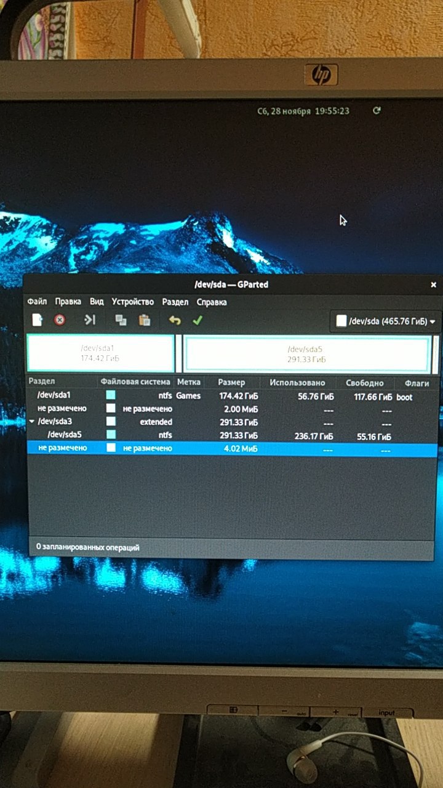The image size is (443, 788).
Task: Click the 174.42 ГиБ size cell in table
Action: coord(239,396)
